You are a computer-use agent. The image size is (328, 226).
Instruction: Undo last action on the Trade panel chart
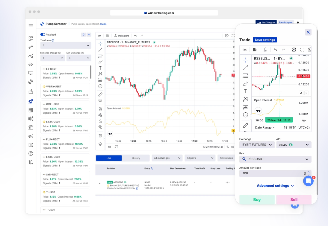275,50
